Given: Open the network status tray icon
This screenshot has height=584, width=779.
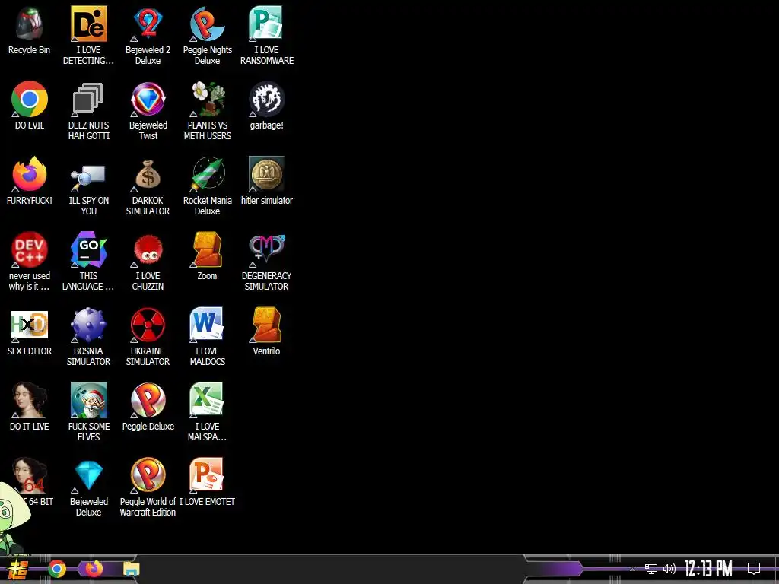Looking at the screenshot, I should (x=651, y=569).
